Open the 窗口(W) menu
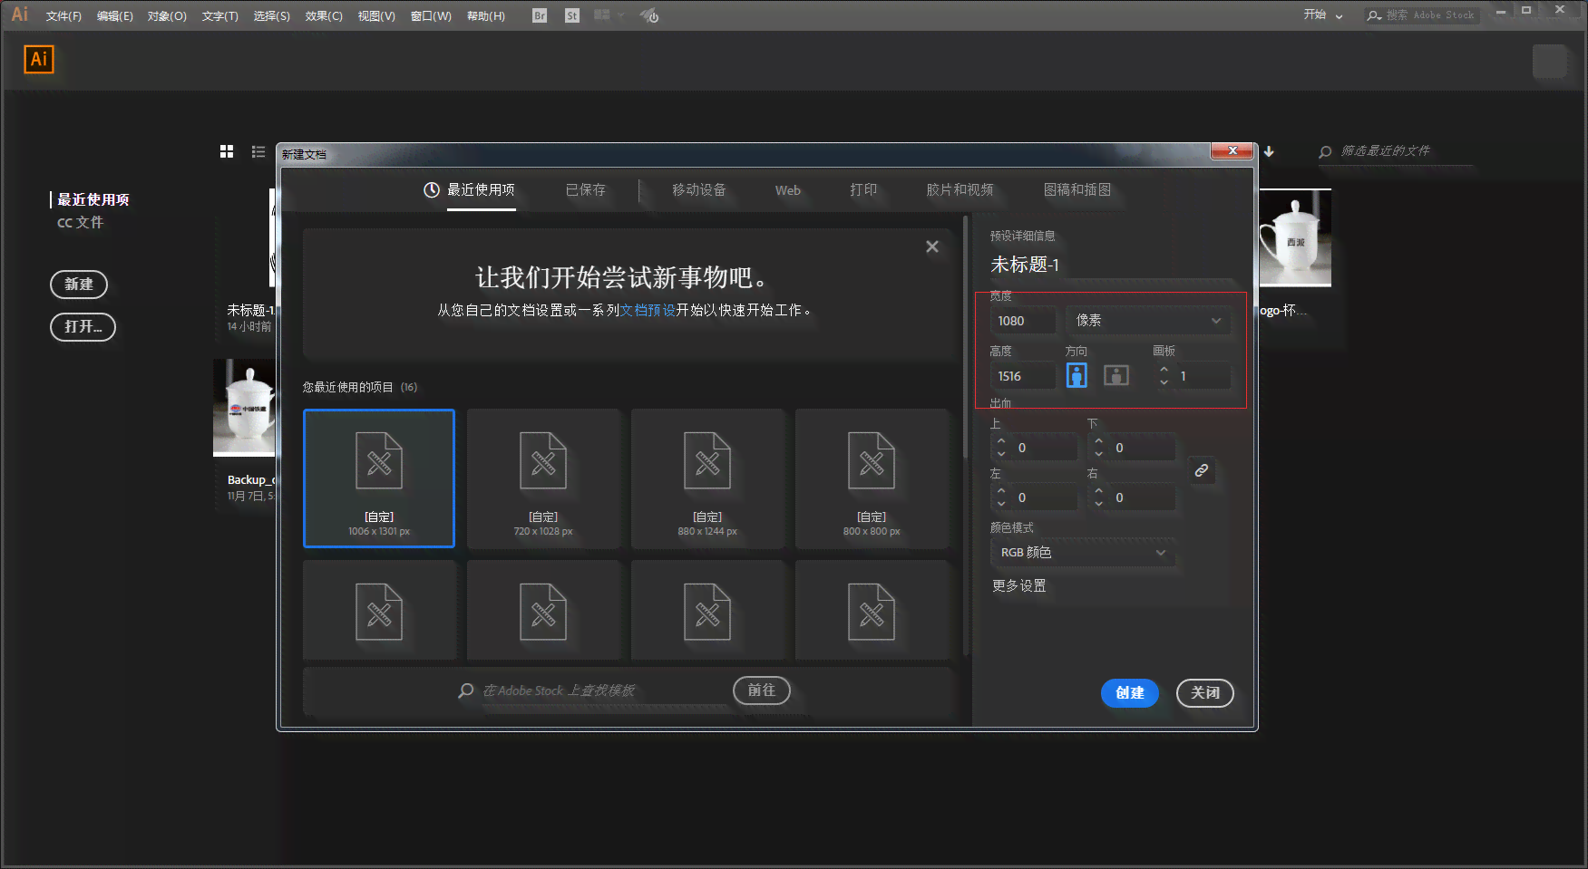The width and height of the screenshot is (1588, 869). click(x=431, y=16)
